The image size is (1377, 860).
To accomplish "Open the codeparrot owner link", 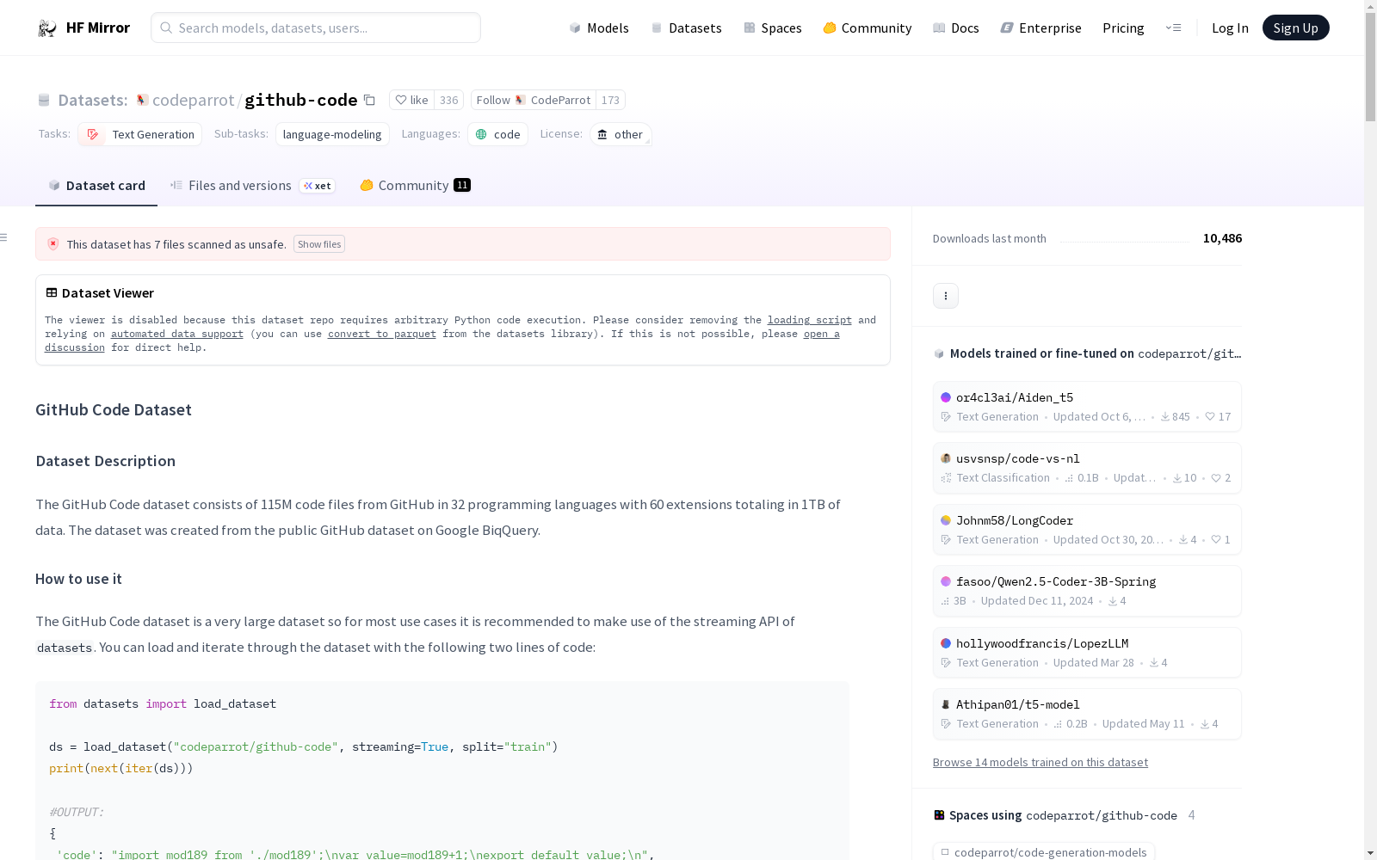I will coord(193,100).
